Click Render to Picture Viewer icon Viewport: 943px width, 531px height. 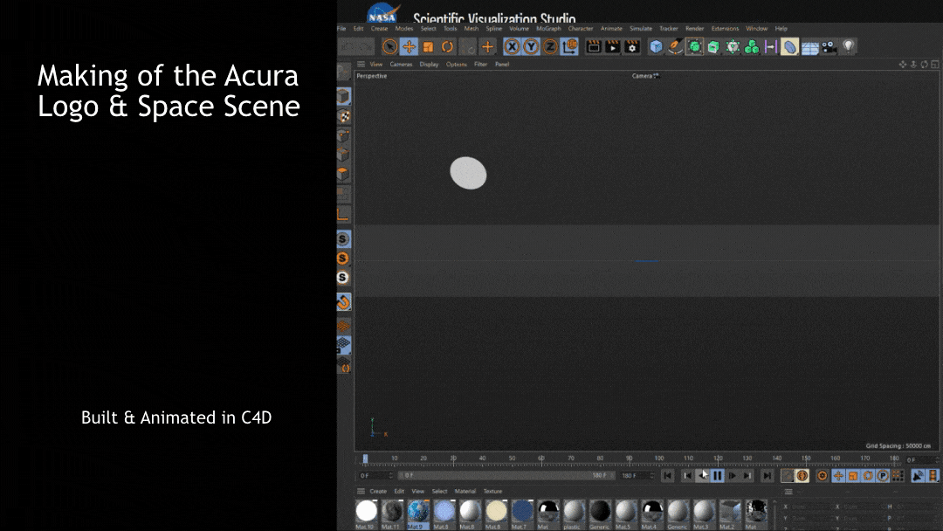pos(613,47)
